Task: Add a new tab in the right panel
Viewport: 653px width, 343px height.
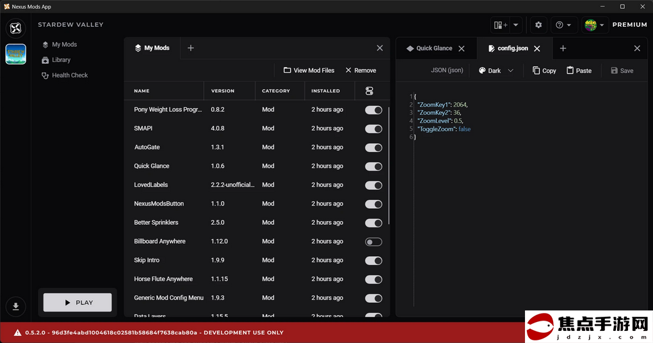Action: point(563,49)
